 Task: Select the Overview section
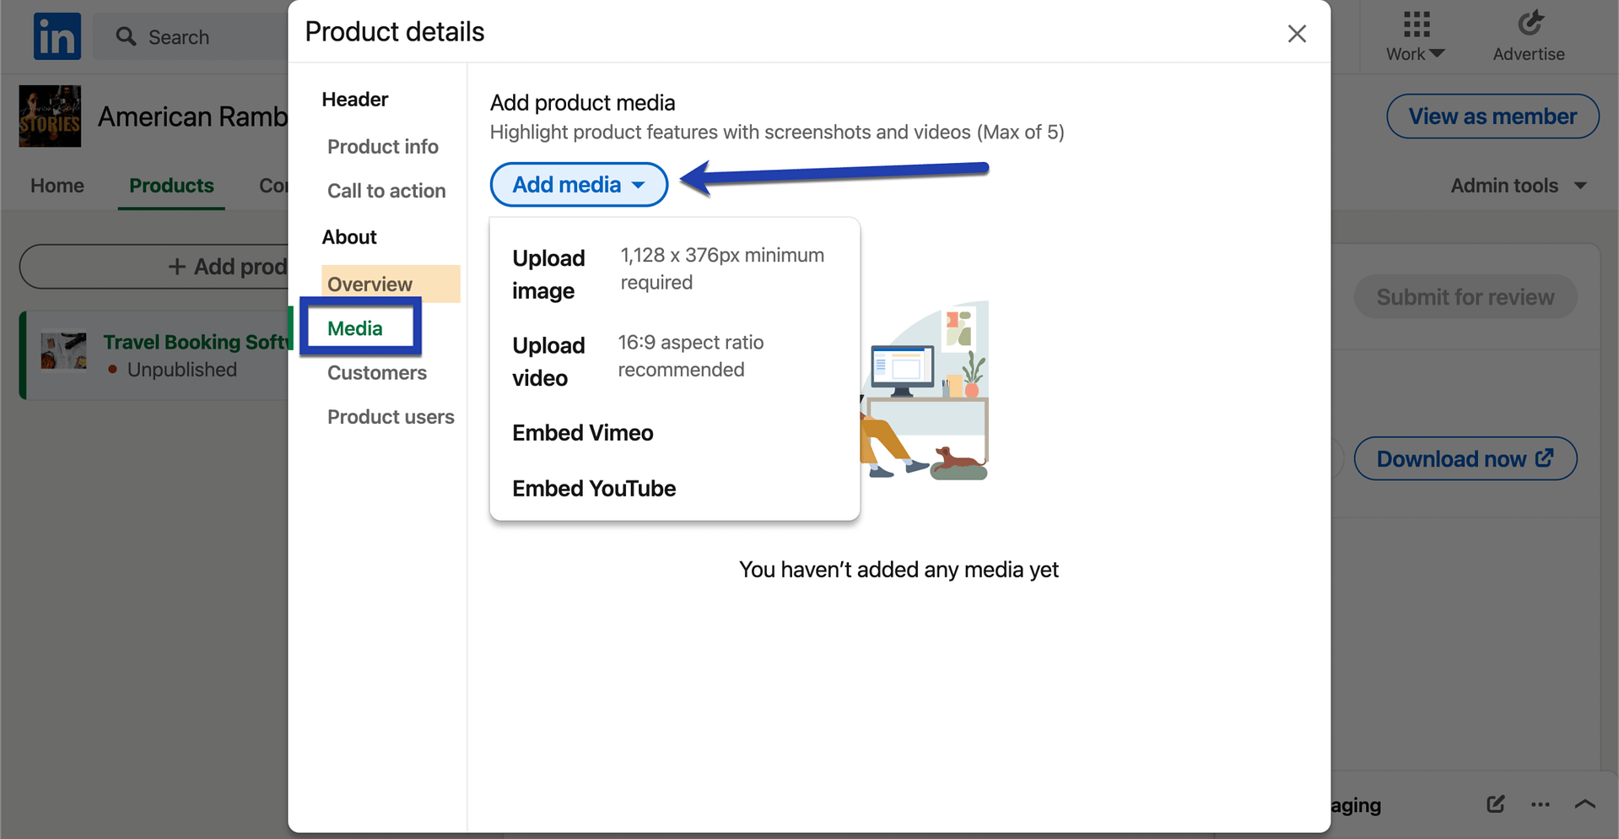(370, 284)
